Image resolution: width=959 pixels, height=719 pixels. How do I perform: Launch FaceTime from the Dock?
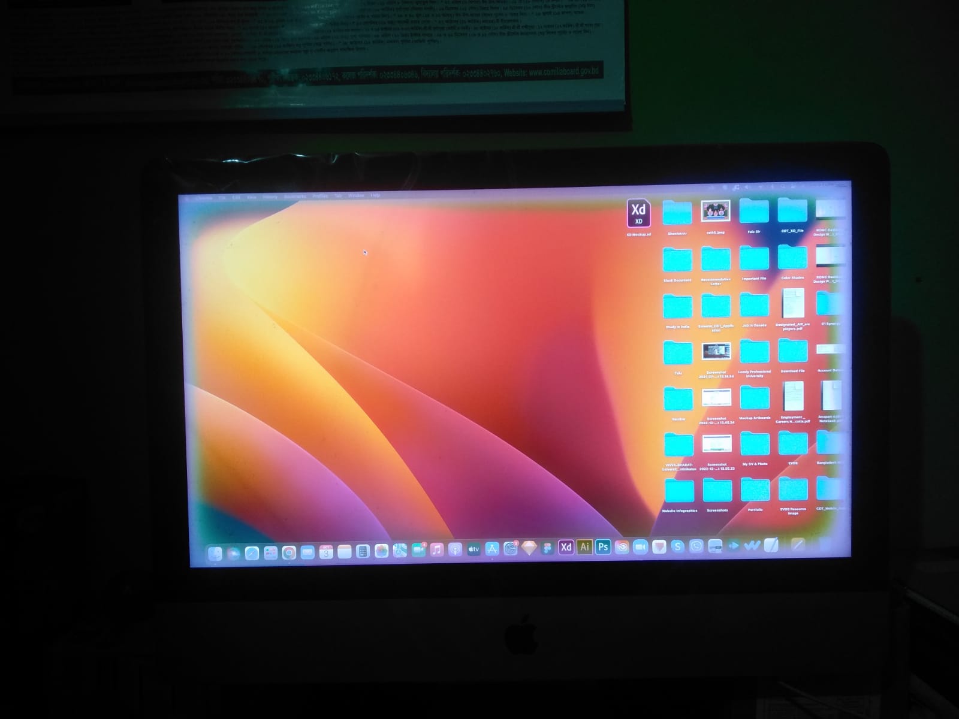pyautogui.click(x=418, y=550)
